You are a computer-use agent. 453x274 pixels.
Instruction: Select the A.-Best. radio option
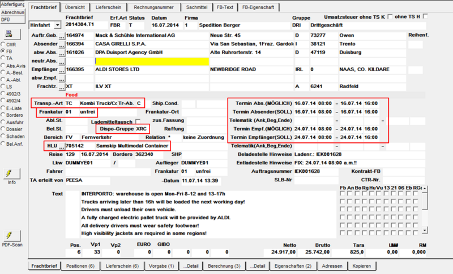(x=3, y=72)
